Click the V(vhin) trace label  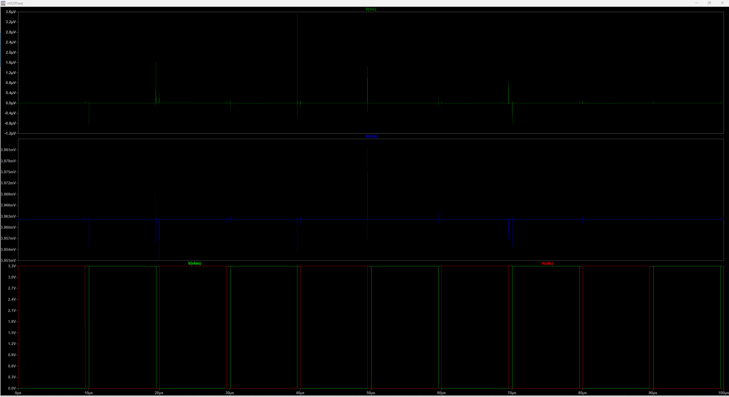pyautogui.click(x=194, y=263)
